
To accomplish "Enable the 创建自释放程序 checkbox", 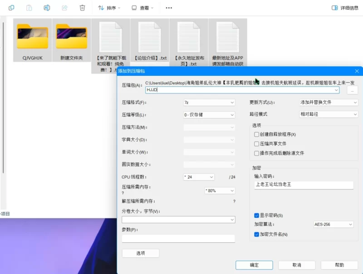I will [257, 134].
